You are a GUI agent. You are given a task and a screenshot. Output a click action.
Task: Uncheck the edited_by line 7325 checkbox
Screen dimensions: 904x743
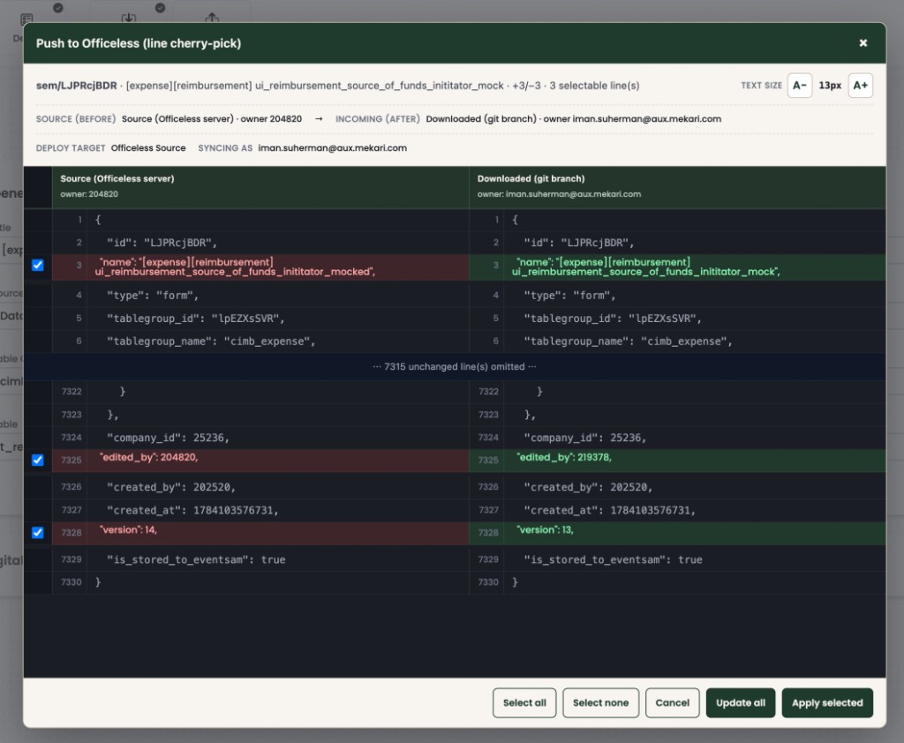37,460
